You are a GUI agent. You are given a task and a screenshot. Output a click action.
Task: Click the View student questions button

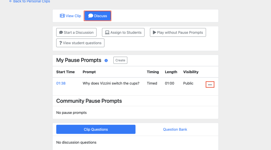(80, 43)
